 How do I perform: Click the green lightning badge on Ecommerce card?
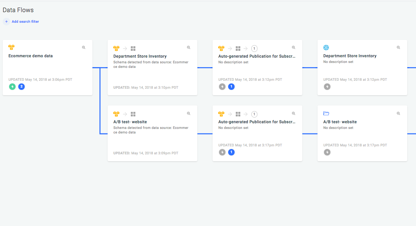(x=12, y=86)
